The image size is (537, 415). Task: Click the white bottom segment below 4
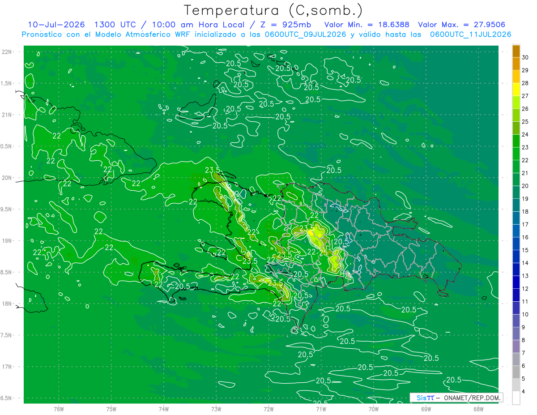pos(516,398)
